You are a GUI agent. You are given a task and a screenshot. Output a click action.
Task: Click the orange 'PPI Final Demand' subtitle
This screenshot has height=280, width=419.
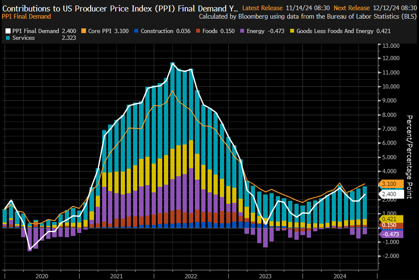pos(26,17)
